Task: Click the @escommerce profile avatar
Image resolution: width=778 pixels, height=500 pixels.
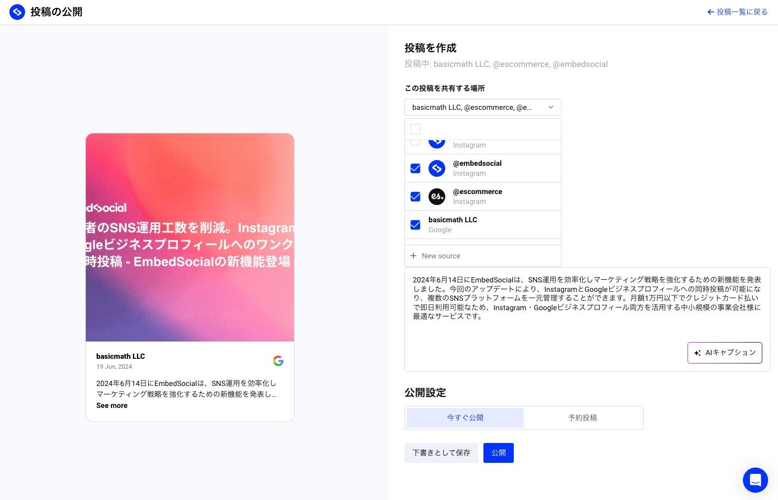Action: (x=437, y=197)
